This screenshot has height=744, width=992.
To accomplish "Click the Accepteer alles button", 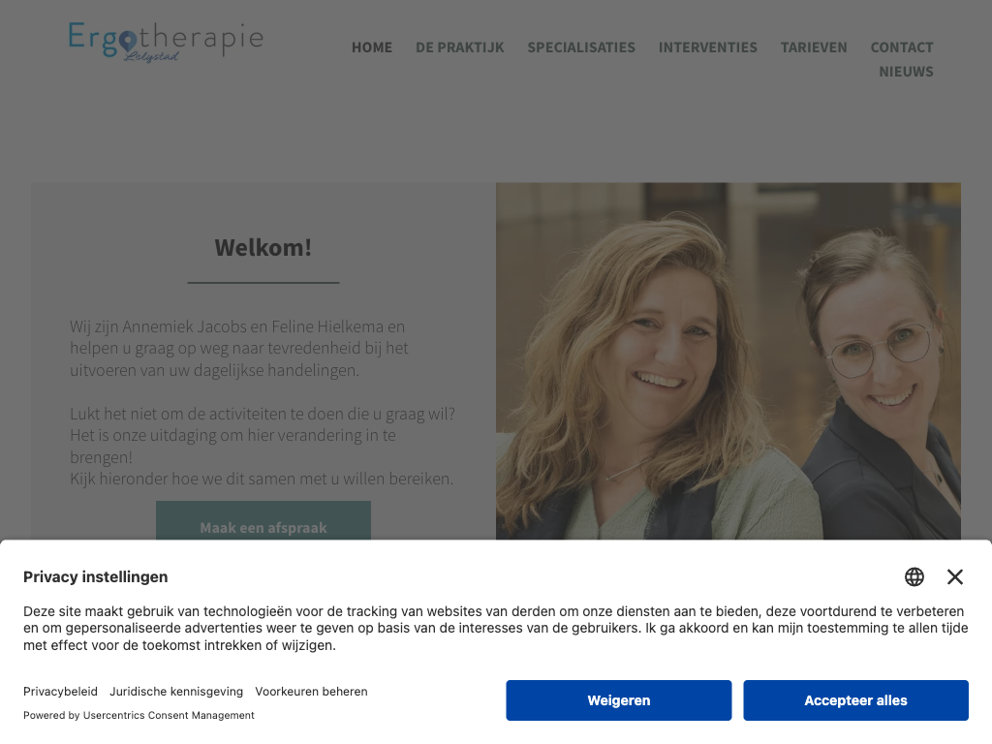I will (855, 700).
